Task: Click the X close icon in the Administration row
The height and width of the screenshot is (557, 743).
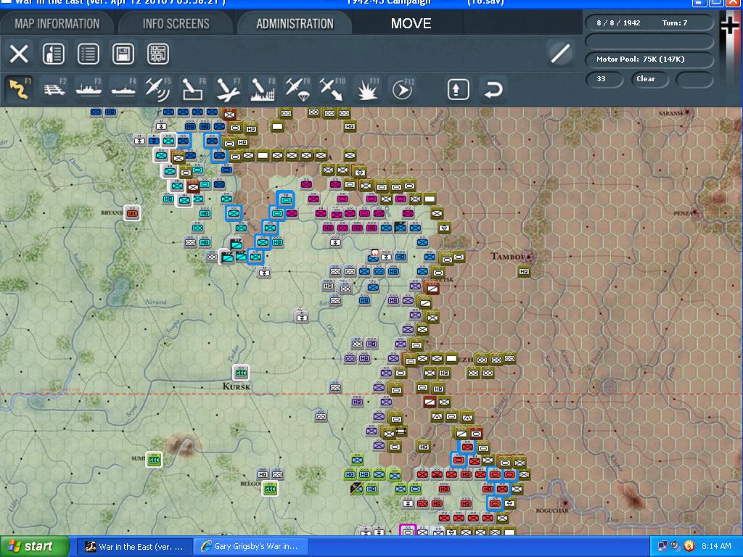Action: pyautogui.click(x=19, y=54)
